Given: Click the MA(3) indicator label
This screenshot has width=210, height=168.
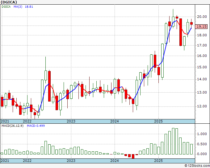Looking at the screenshot, I should 18,7.
